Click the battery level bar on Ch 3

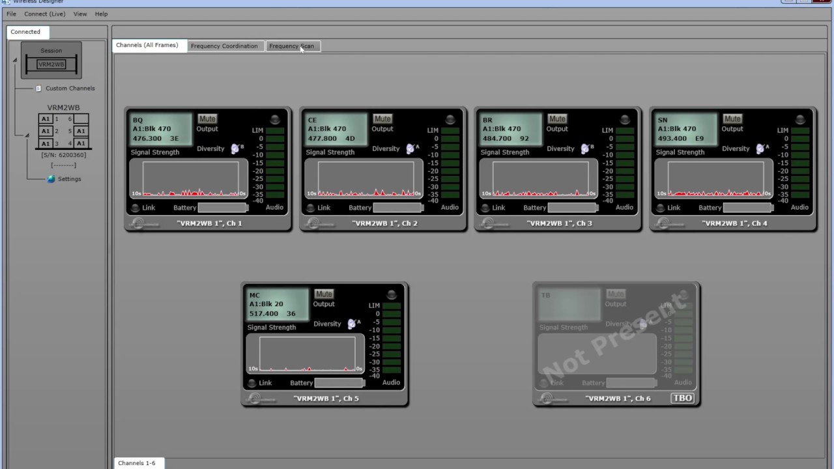573,208
